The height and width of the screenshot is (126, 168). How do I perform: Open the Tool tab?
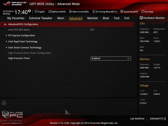117,18
